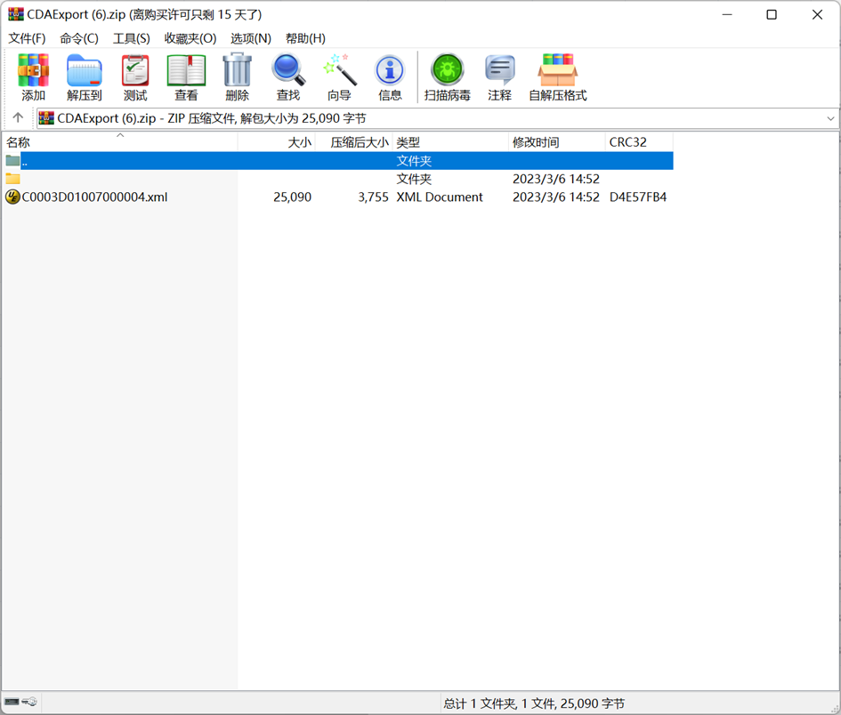
Task: Click the Add (添加) toolbar icon
Action: 33,77
